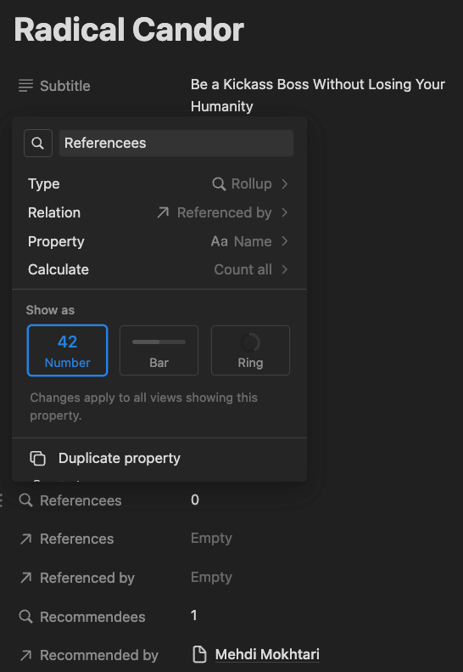Image resolution: width=463 pixels, height=672 pixels.
Task: Select Ring display option
Action: 250,351
